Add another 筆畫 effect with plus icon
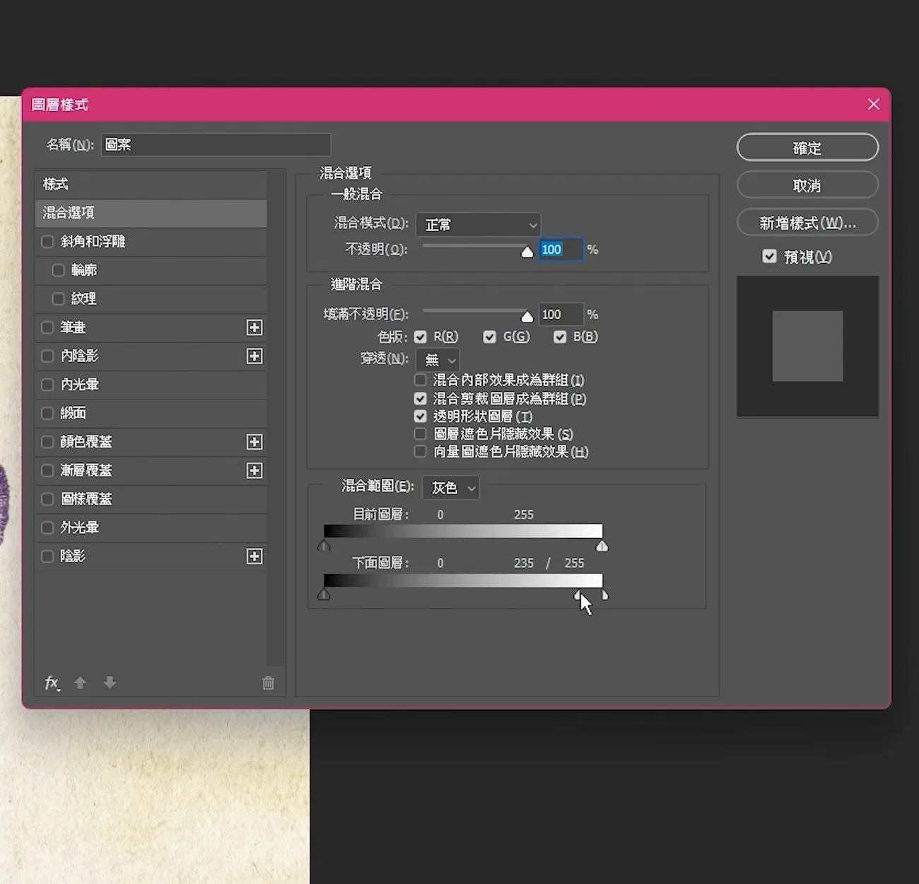919x884 pixels. (x=254, y=327)
